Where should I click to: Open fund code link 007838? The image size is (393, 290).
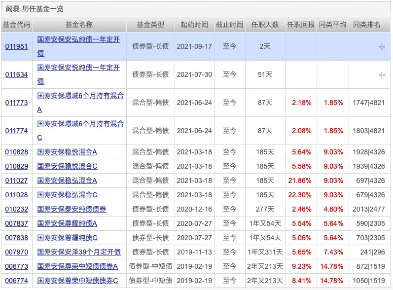17,238
